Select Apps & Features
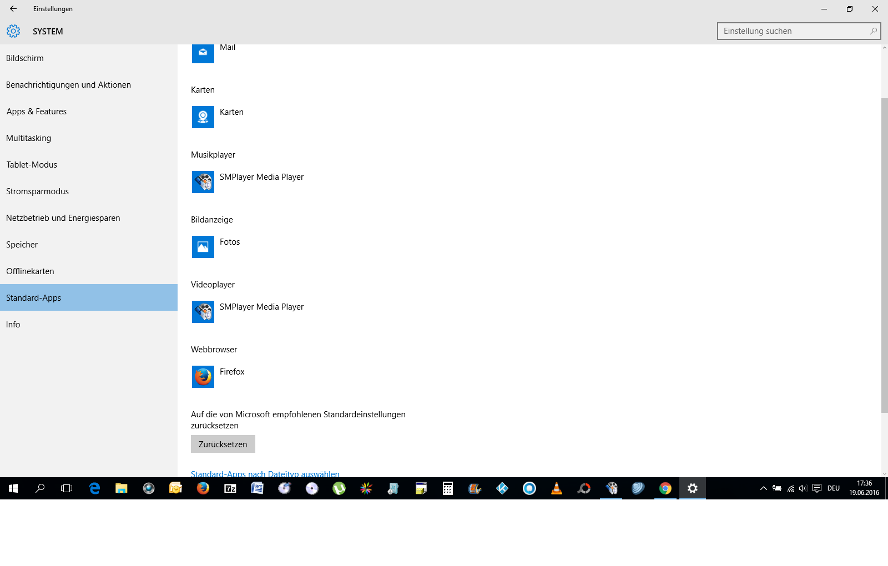Screen dimensions: 888x566 pos(89,112)
